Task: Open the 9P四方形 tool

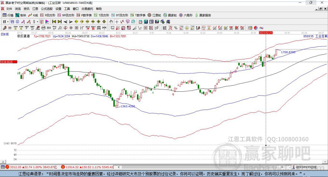Action: (66, 15)
